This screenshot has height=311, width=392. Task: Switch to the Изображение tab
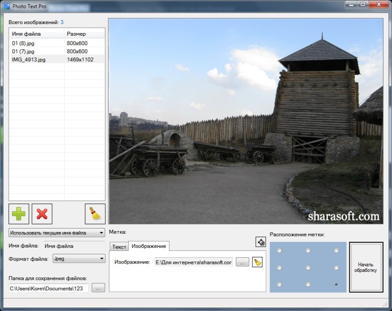(149, 246)
